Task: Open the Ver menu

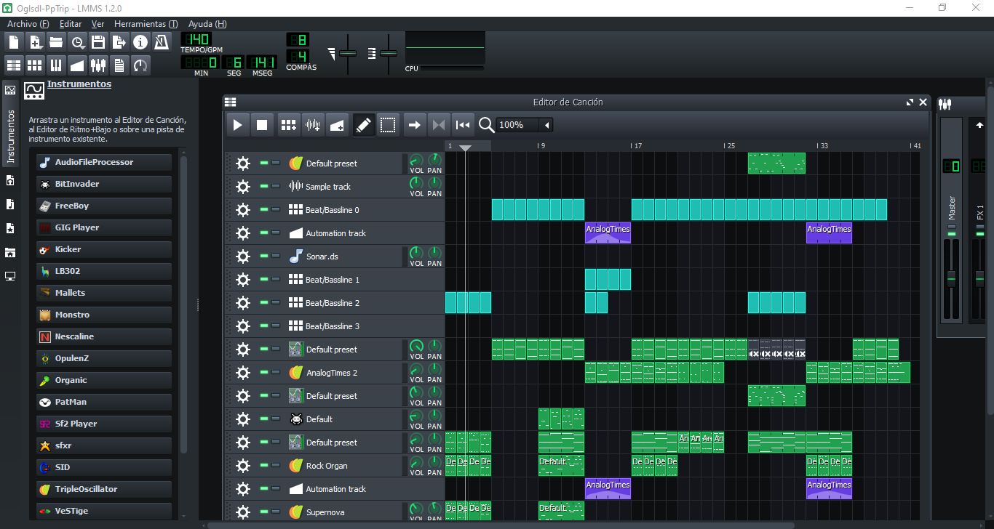Action: (98, 24)
